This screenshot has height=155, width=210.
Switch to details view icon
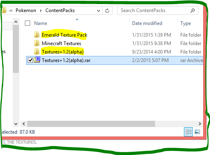[188, 132]
